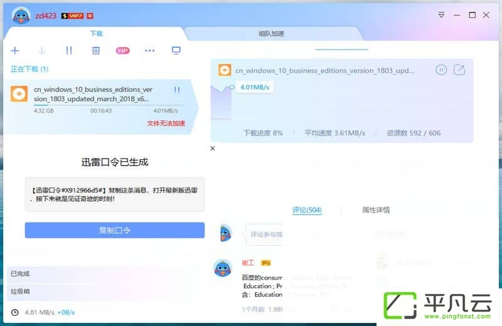The width and height of the screenshot is (502, 326).
Task: Click the 平均速度 3.61MB/s statistic
Action: point(334,133)
